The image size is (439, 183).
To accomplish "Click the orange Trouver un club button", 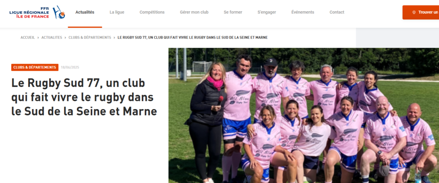I will (x=421, y=12).
